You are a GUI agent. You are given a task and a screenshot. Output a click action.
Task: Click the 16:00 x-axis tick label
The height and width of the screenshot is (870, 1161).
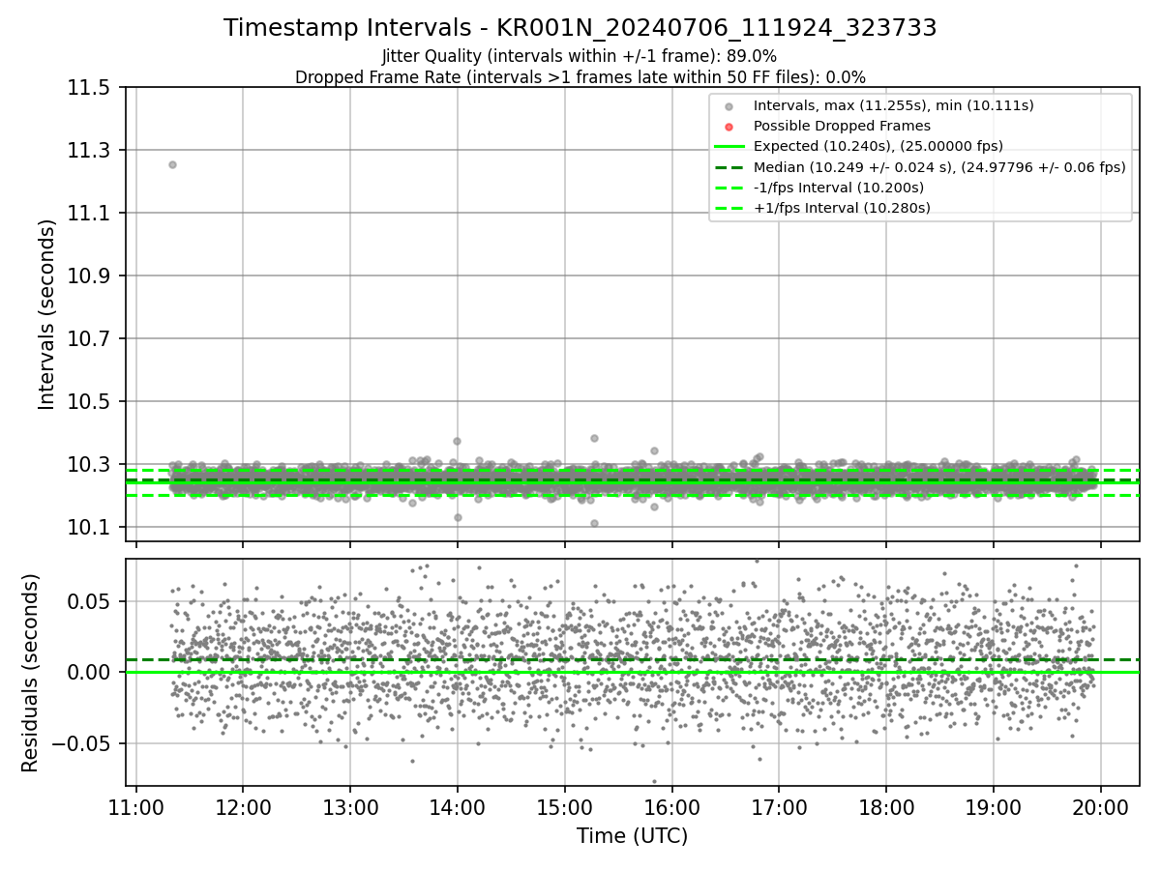pyautogui.click(x=671, y=807)
